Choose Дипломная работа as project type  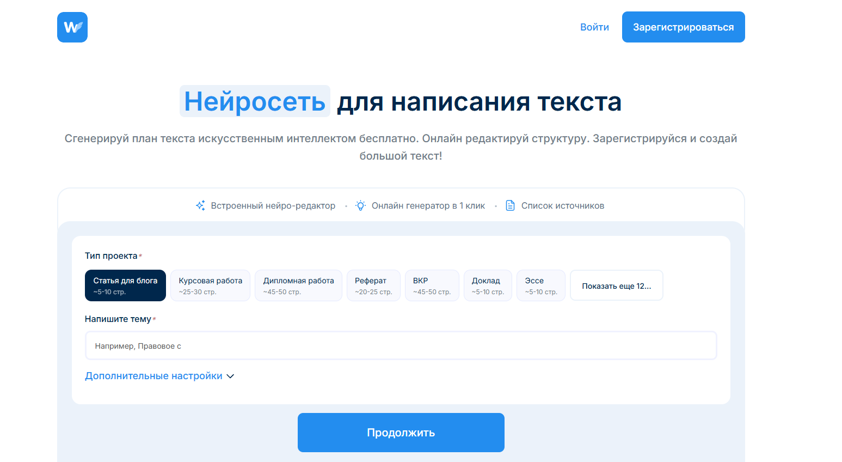pos(298,285)
